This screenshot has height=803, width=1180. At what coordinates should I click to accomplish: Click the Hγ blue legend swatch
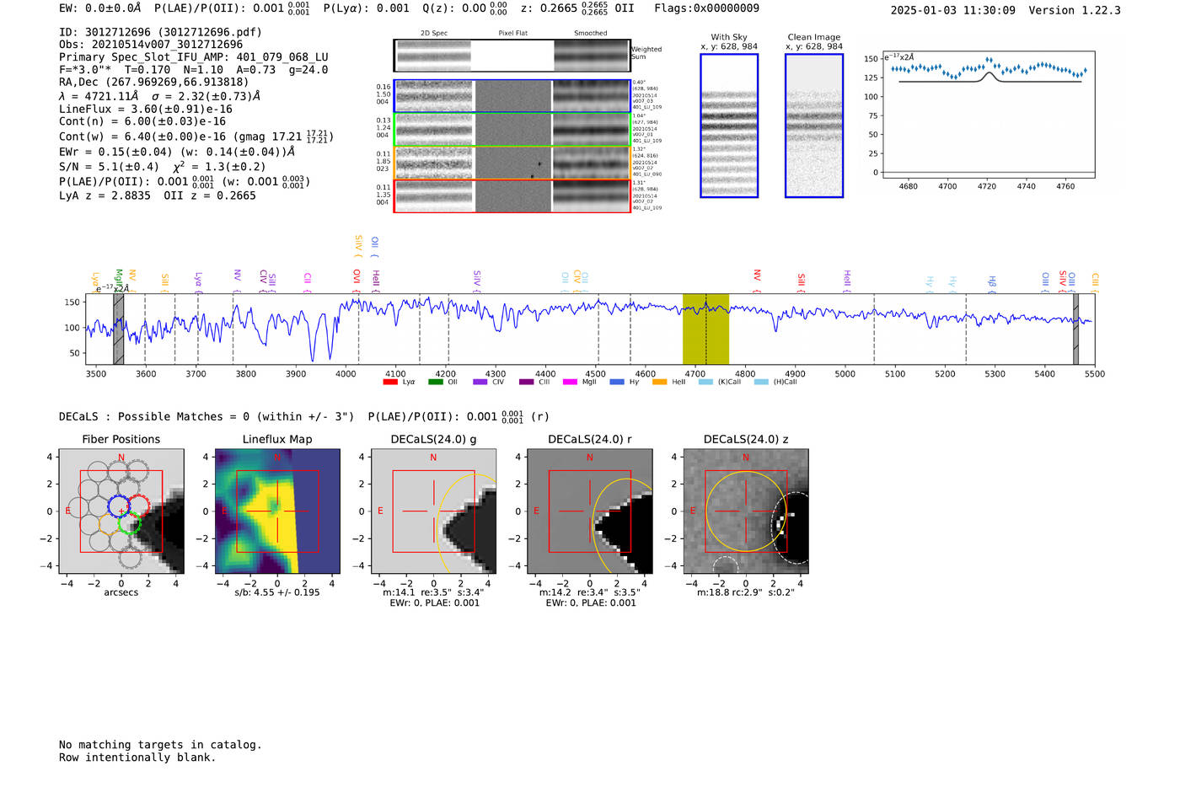pos(617,382)
